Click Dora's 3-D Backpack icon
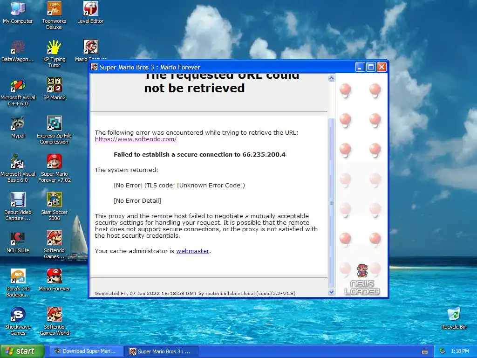The width and height of the screenshot is (477, 358). pyautogui.click(x=18, y=276)
